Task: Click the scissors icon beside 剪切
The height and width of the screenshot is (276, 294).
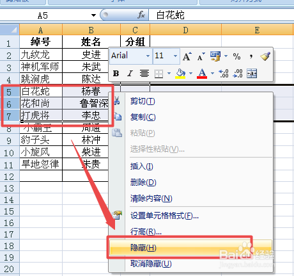Action: tap(116, 101)
